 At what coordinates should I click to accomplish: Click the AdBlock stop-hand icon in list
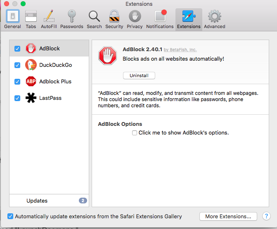[31, 48]
